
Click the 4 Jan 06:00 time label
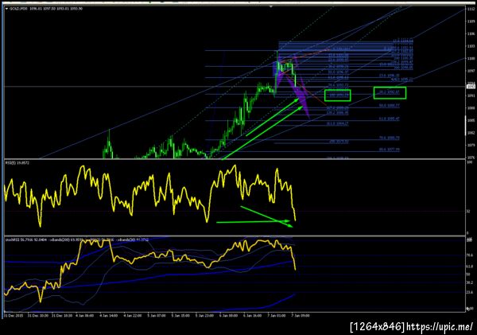pyautogui.click(x=84, y=316)
